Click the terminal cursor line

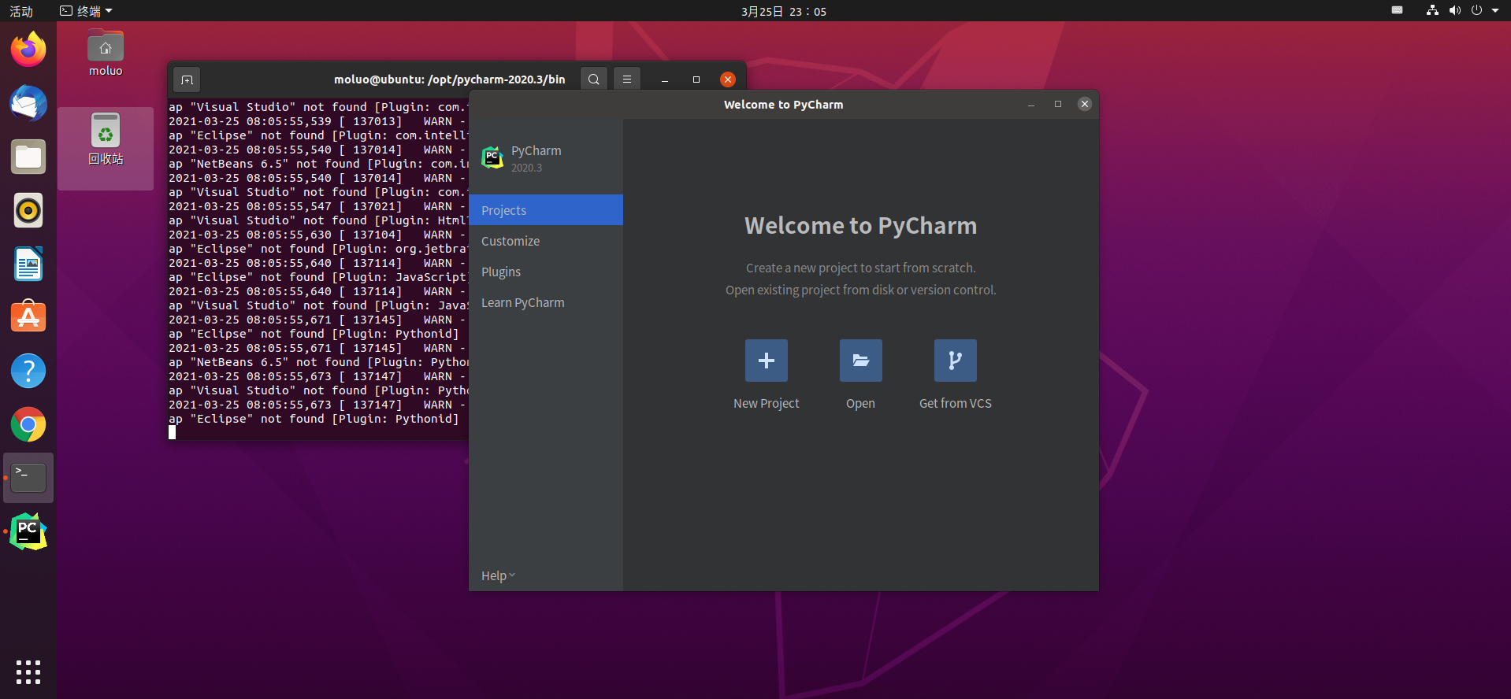pos(173,432)
